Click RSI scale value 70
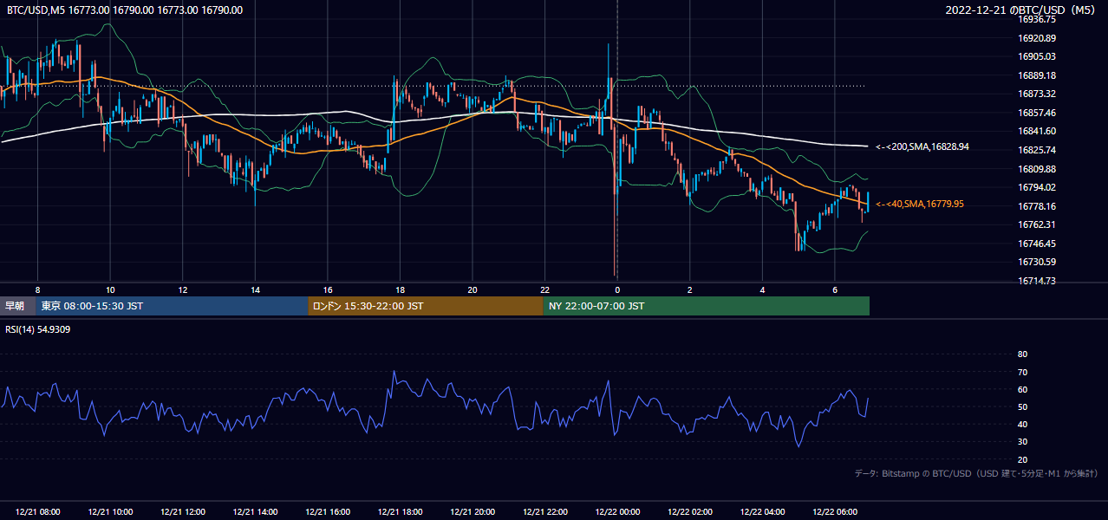 pyautogui.click(x=1022, y=372)
